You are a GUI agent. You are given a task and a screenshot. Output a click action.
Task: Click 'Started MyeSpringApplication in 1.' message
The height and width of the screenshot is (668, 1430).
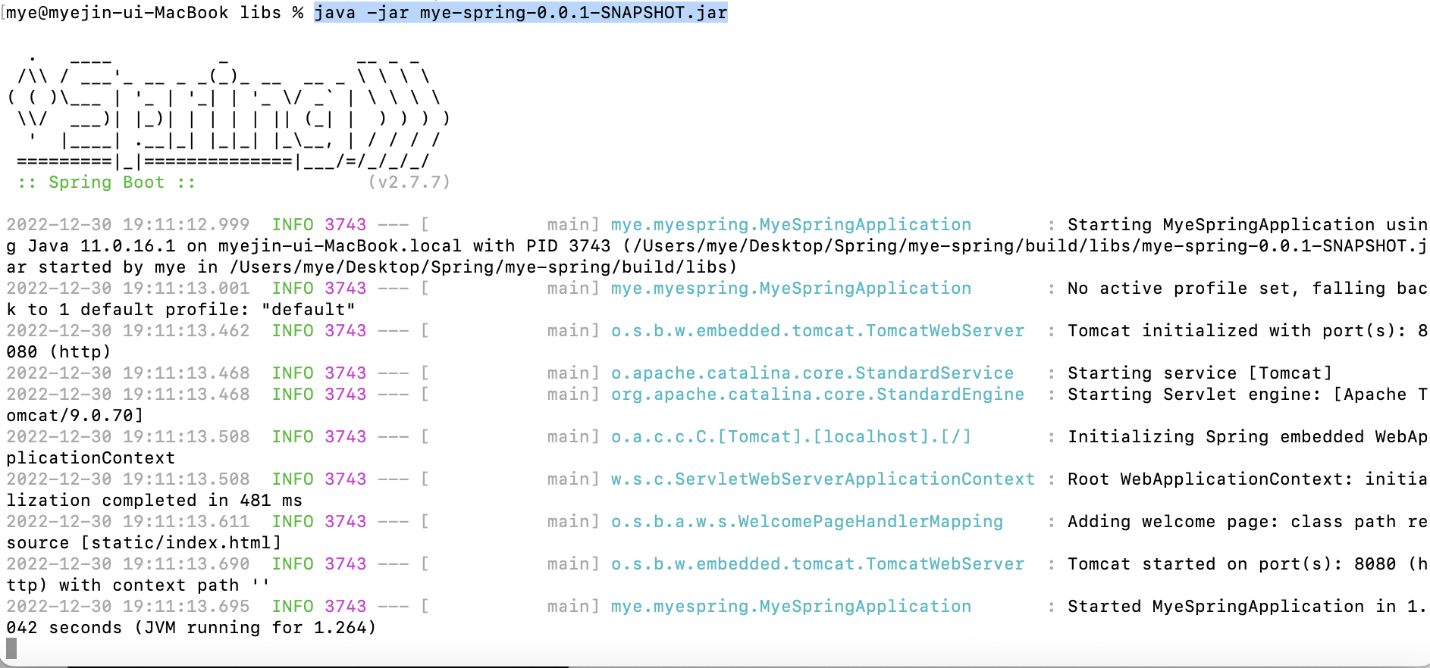click(x=1247, y=607)
